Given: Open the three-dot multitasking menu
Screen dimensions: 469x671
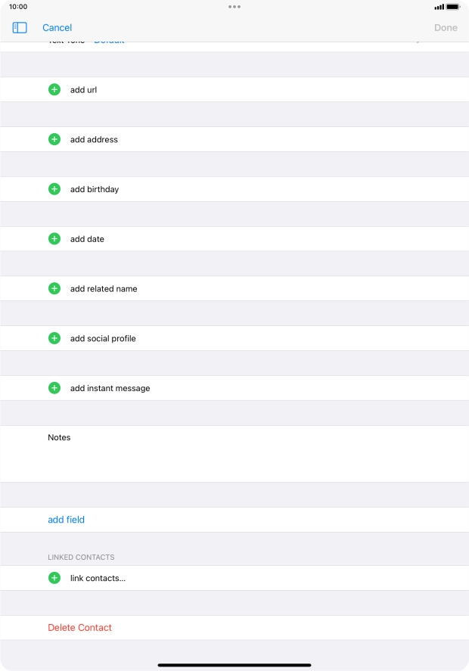Looking at the screenshot, I should [x=234, y=6].
